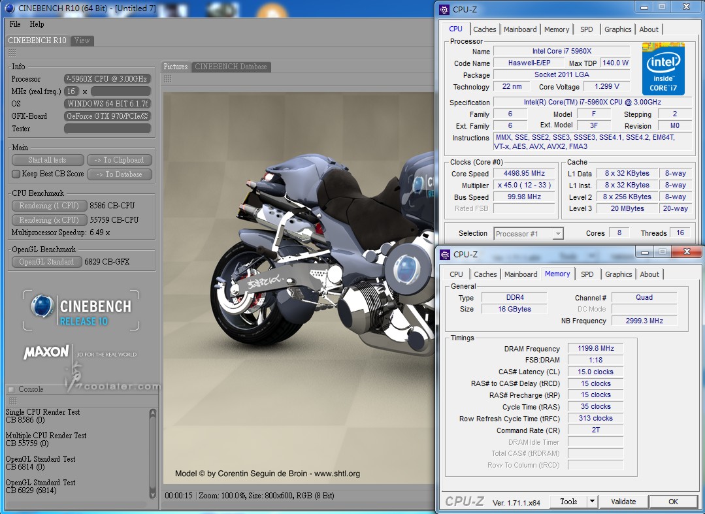Open About tab in lower CPU-Z window
Viewport: 705px width, 514px height.
click(649, 274)
